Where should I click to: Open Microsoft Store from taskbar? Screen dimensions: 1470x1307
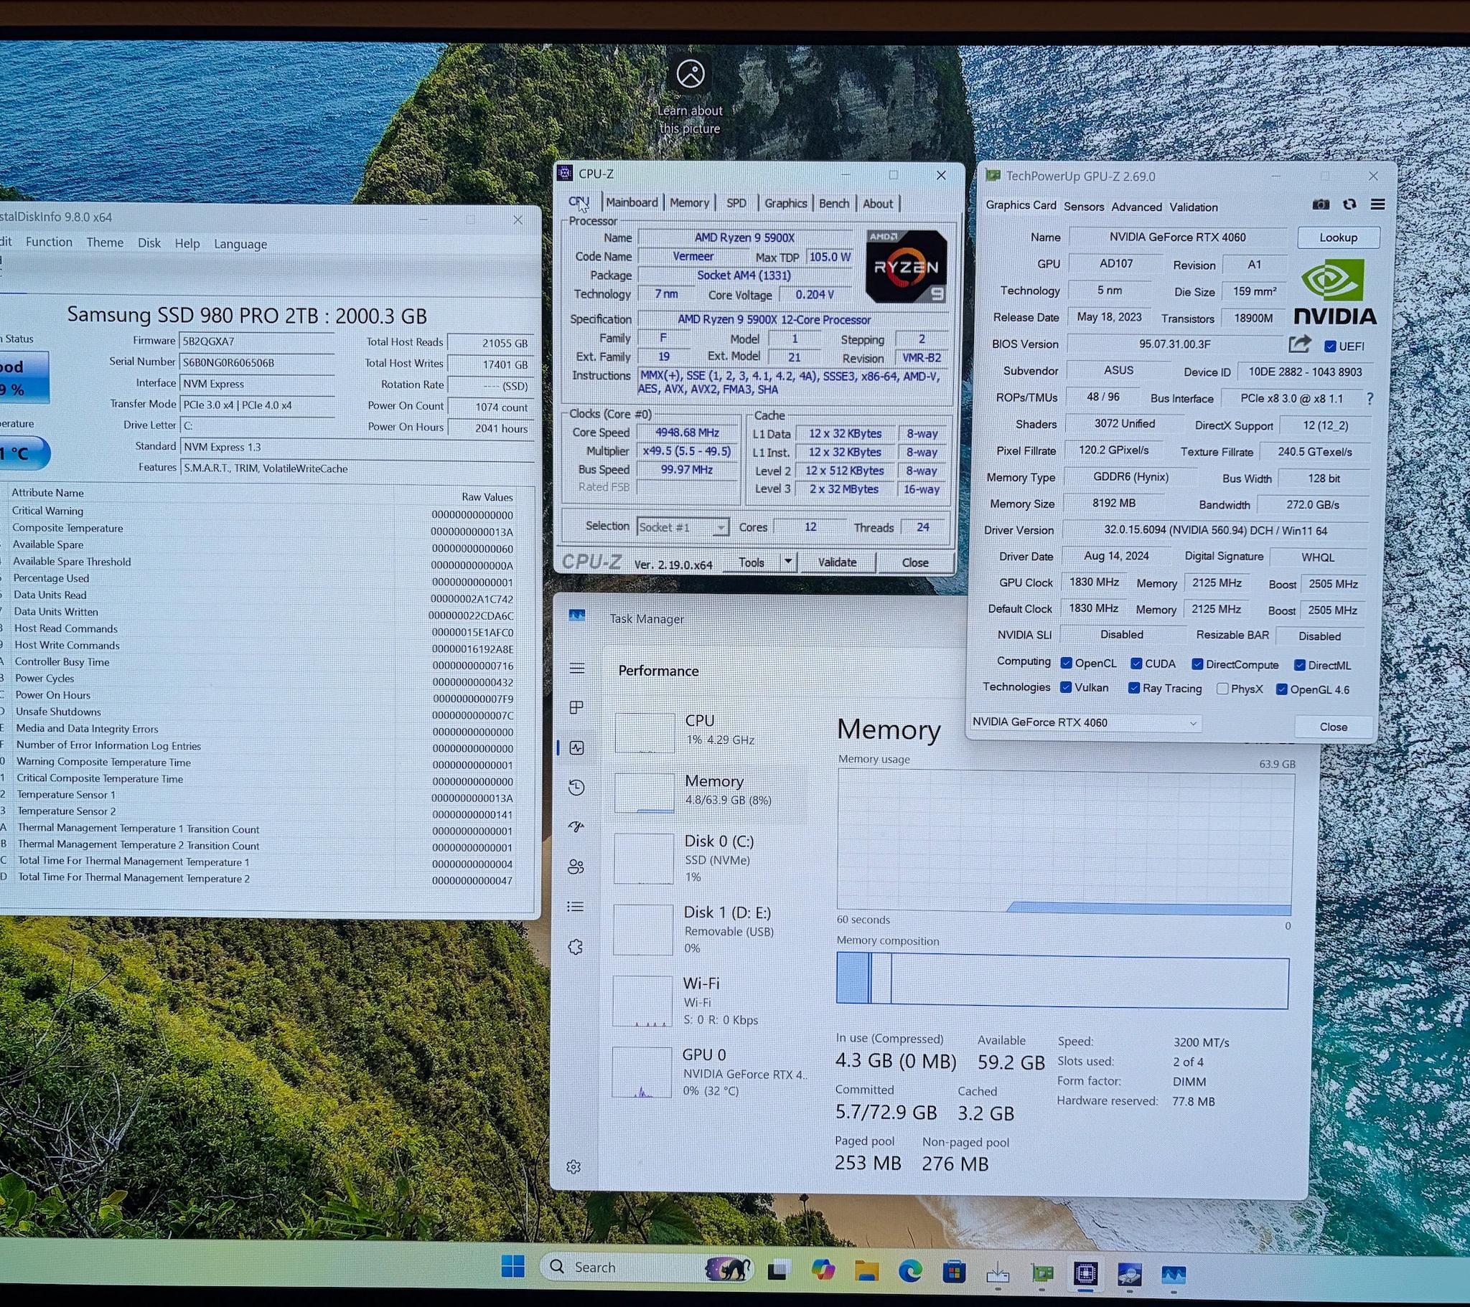coord(955,1273)
